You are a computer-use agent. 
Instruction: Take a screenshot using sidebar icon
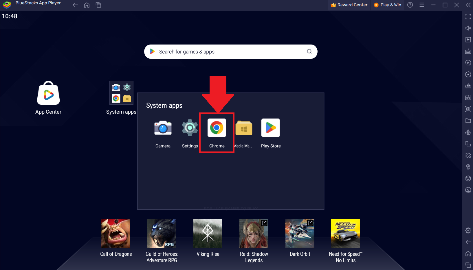468,109
